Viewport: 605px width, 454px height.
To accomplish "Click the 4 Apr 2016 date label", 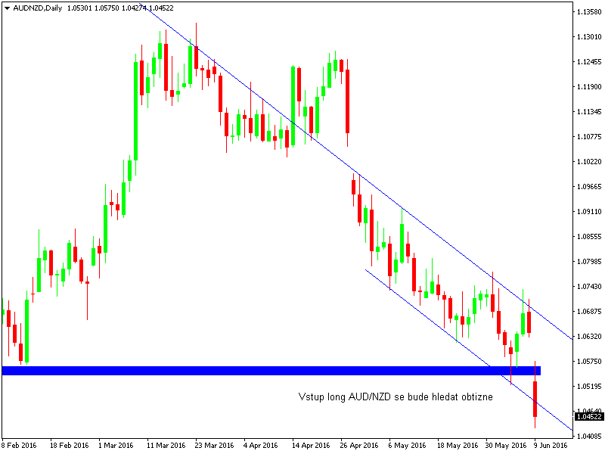I will [x=260, y=446].
